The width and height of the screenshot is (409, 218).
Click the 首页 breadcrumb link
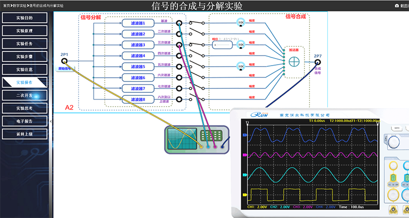6,5
